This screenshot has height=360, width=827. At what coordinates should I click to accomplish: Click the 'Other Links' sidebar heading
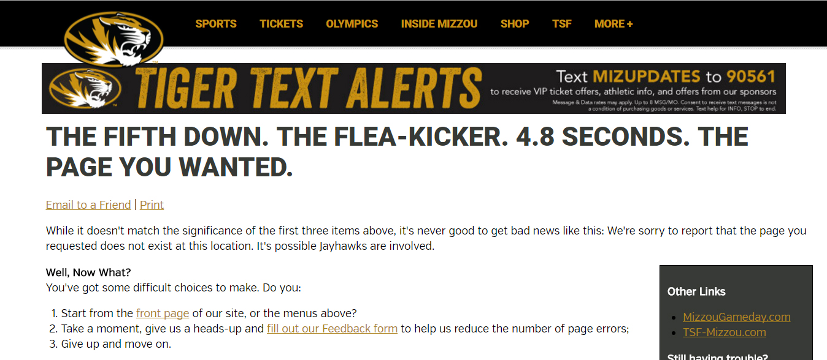[x=696, y=291]
